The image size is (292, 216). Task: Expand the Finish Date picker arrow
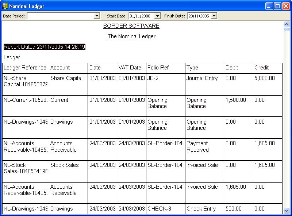214,16
